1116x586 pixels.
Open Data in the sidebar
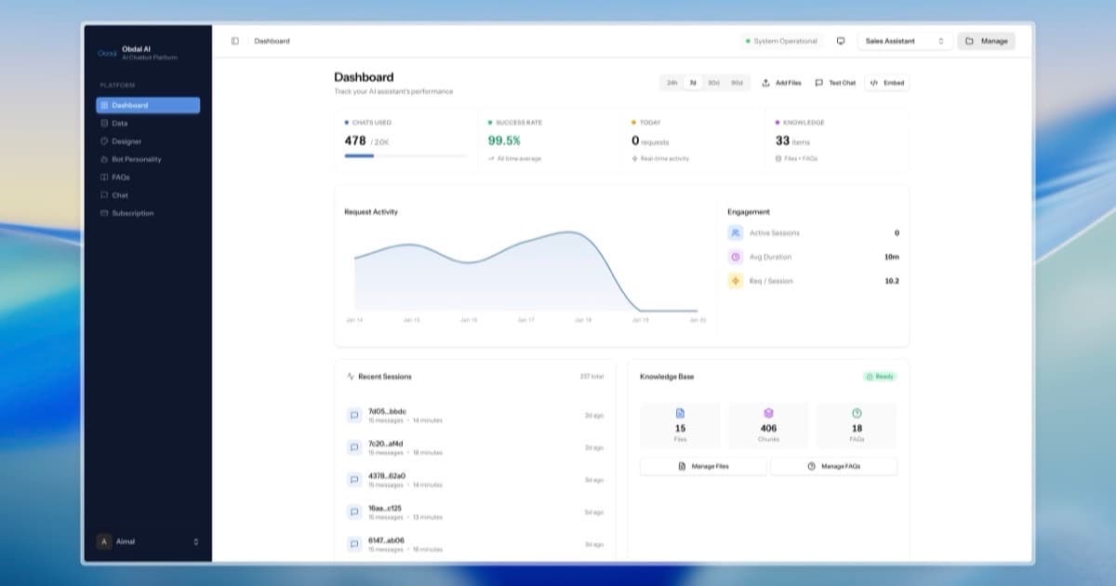(x=148, y=123)
